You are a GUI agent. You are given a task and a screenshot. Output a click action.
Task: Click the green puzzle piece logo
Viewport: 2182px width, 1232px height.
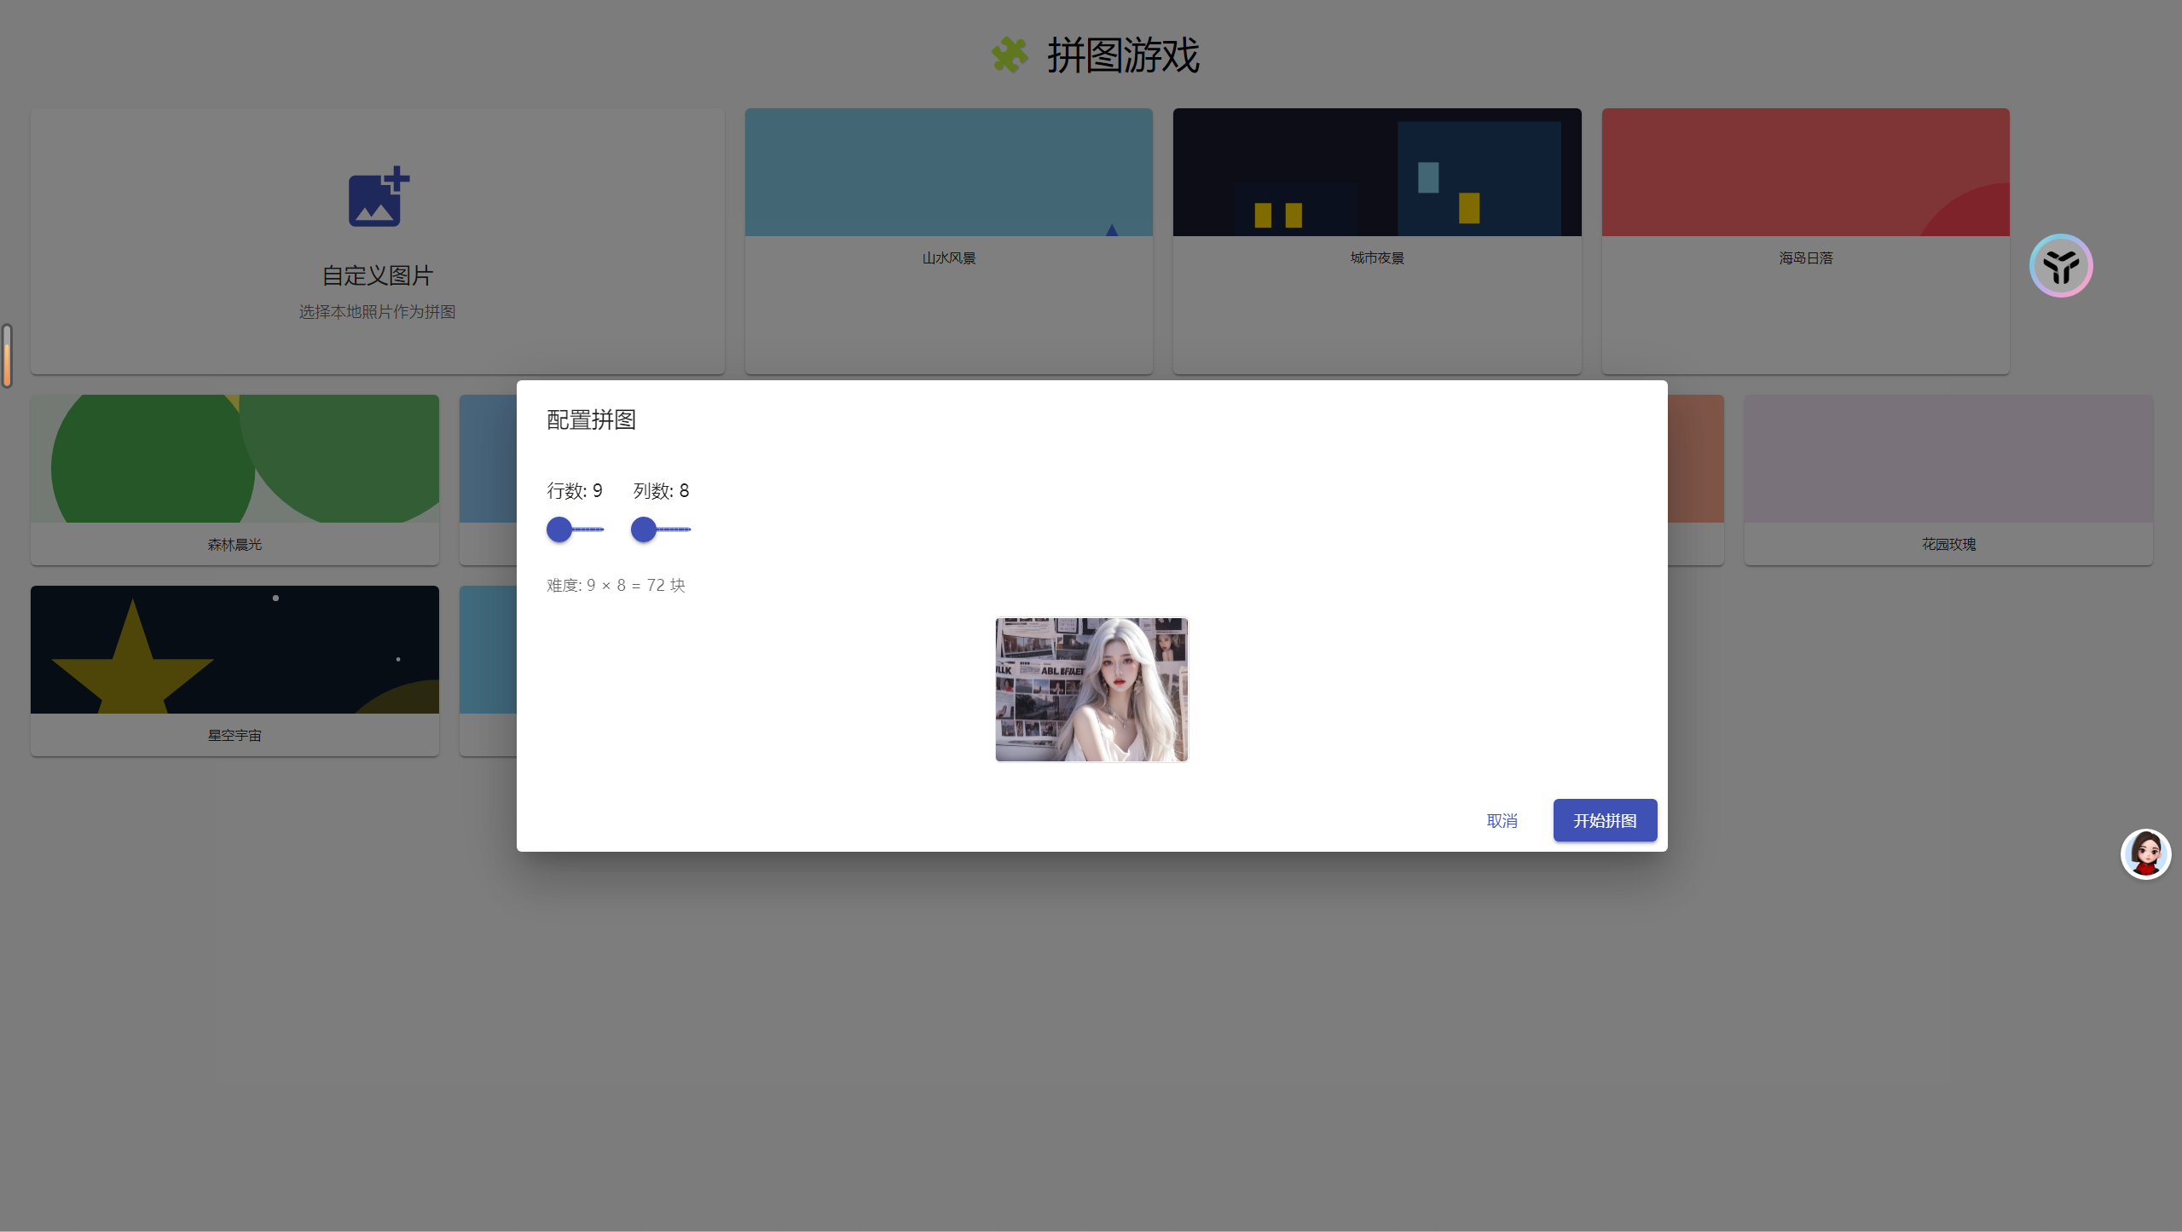coord(1010,55)
